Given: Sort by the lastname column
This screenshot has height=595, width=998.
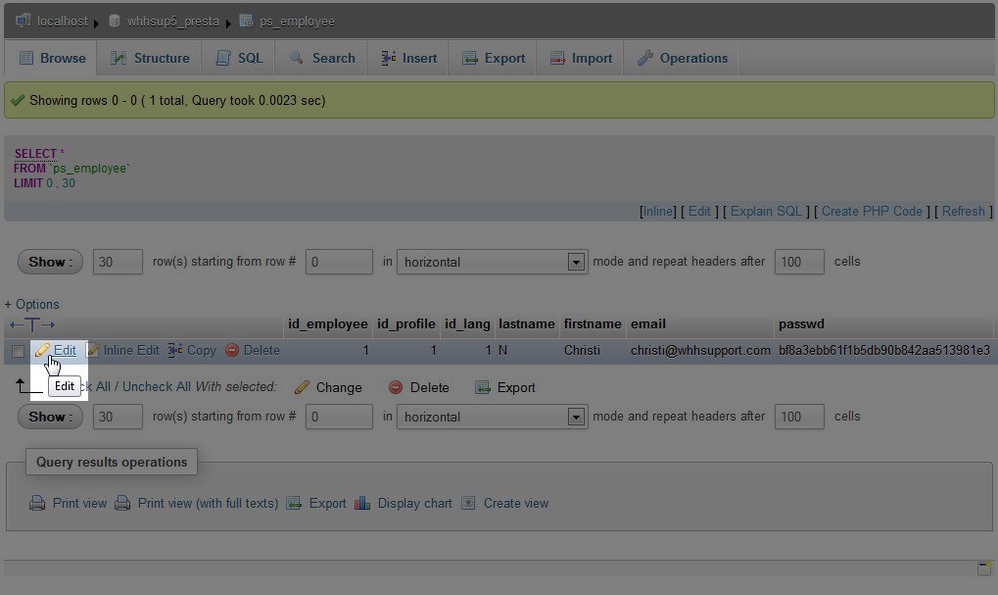Looking at the screenshot, I should coord(526,323).
